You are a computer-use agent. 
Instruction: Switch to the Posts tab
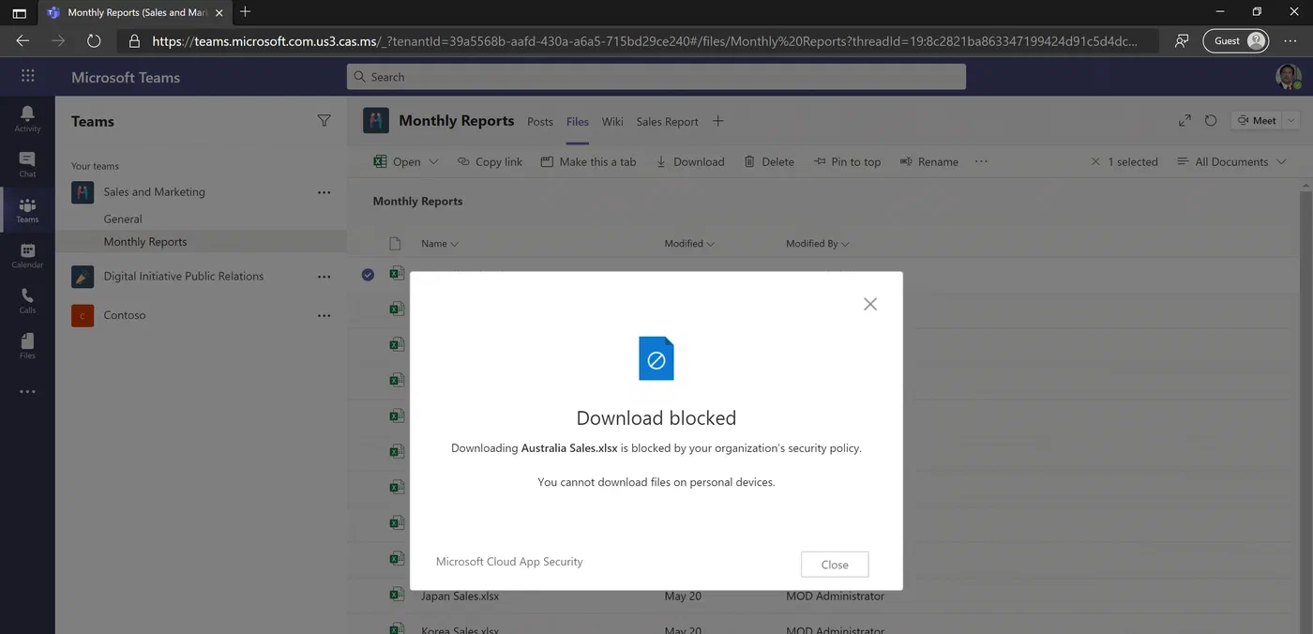point(540,122)
